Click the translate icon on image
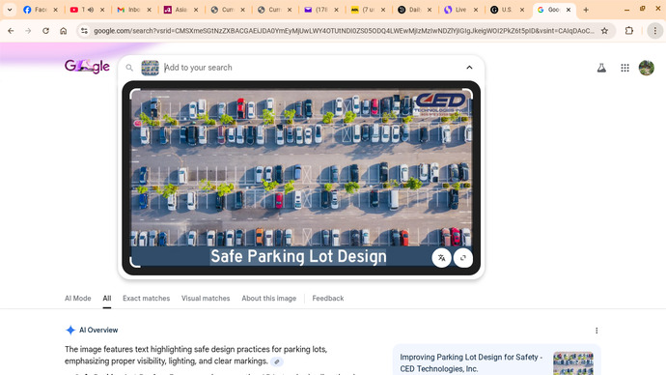666x375 pixels. (442, 258)
